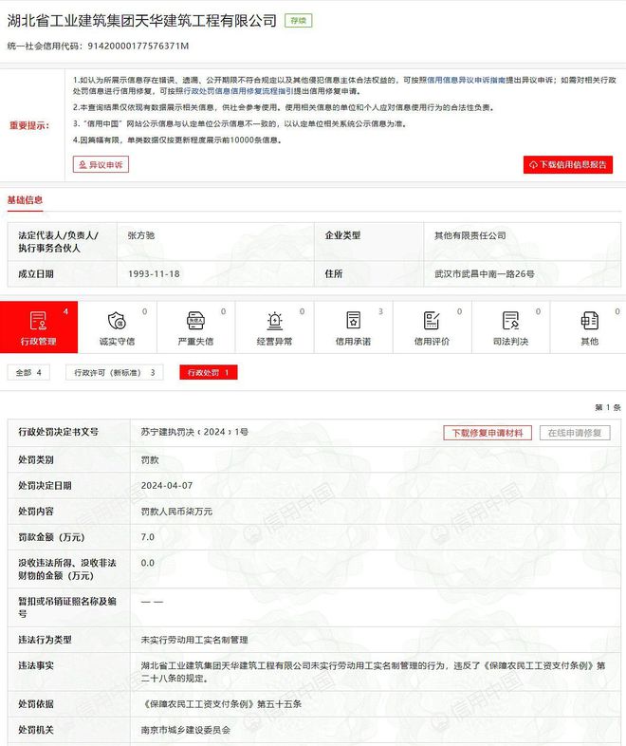Click the 第 1 条 record counter

click(x=608, y=407)
